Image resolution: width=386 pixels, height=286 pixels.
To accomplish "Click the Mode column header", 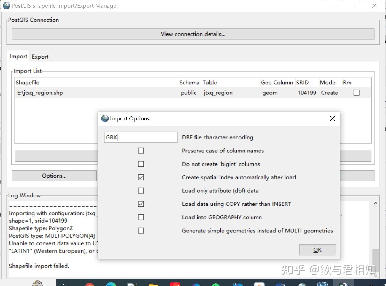I will (330, 82).
